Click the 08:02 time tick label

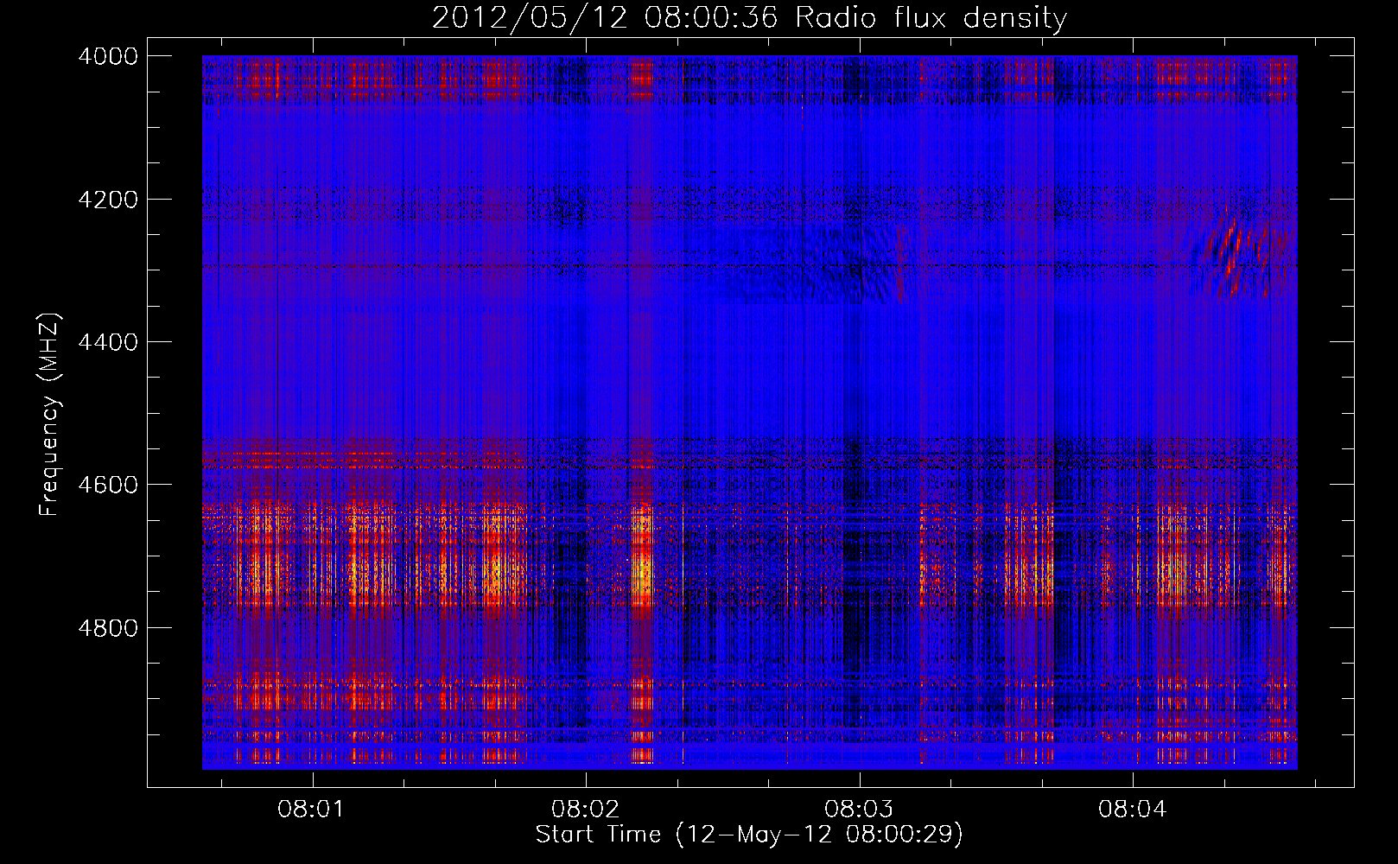point(585,810)
